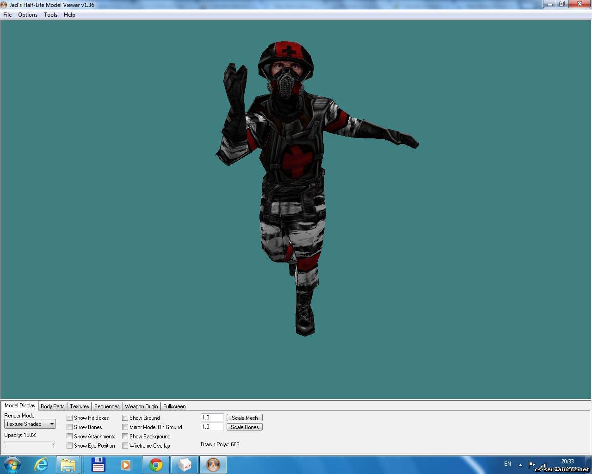
Task: Open the floppy disk app on taskbar
Action: 99,465
